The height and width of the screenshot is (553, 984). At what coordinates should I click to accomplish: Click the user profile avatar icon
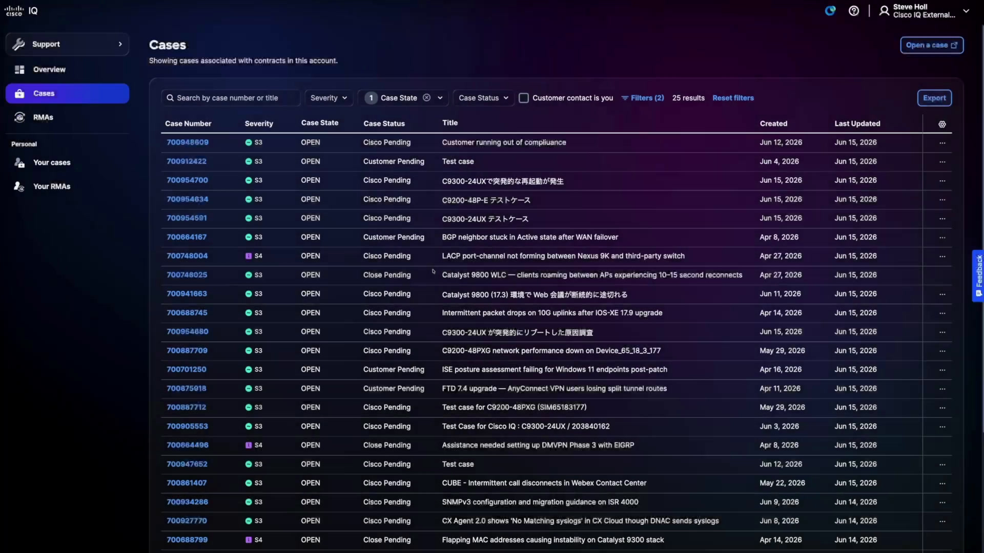pyautogui.click(x=884, y=11)
